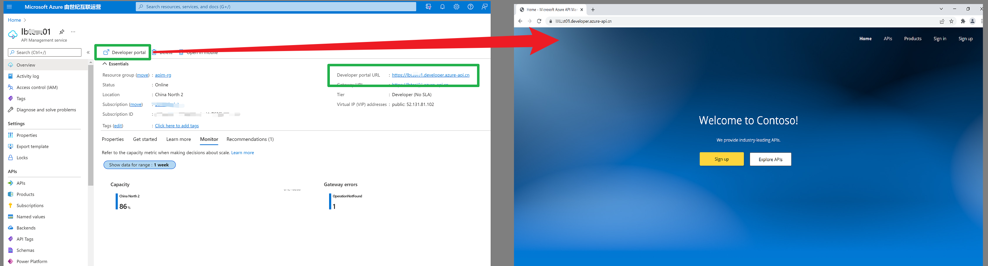
Task: Open the Azure help question mark
Action: [470, 7]
